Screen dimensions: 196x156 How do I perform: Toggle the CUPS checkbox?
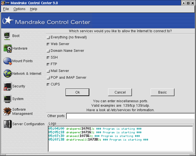pos(48,85)
